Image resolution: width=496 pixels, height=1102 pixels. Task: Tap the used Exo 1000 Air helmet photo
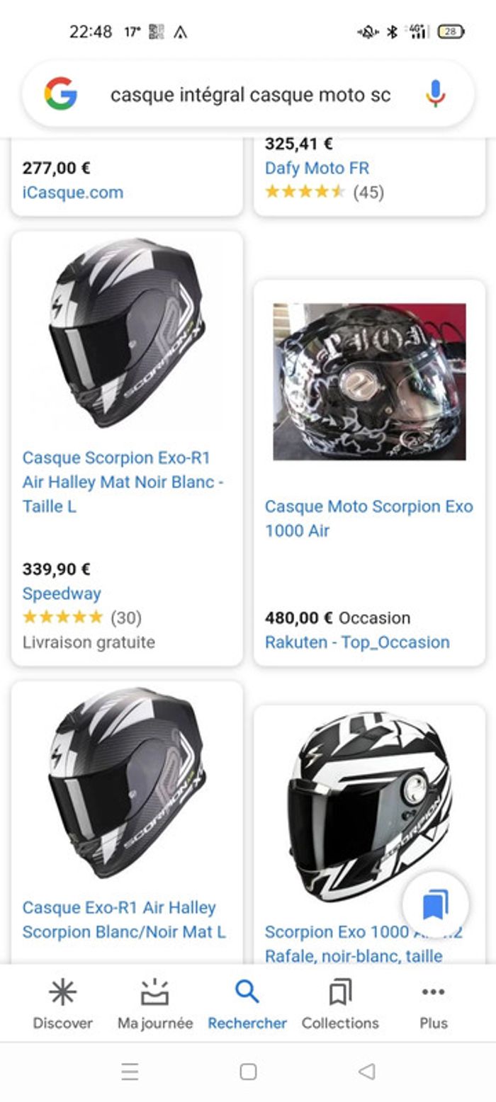369,382
